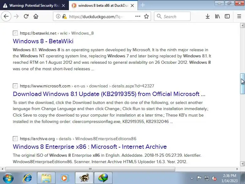Click the vertical scrollbar up arrow
The image size is (245, 184).
(x=242, y=25)
